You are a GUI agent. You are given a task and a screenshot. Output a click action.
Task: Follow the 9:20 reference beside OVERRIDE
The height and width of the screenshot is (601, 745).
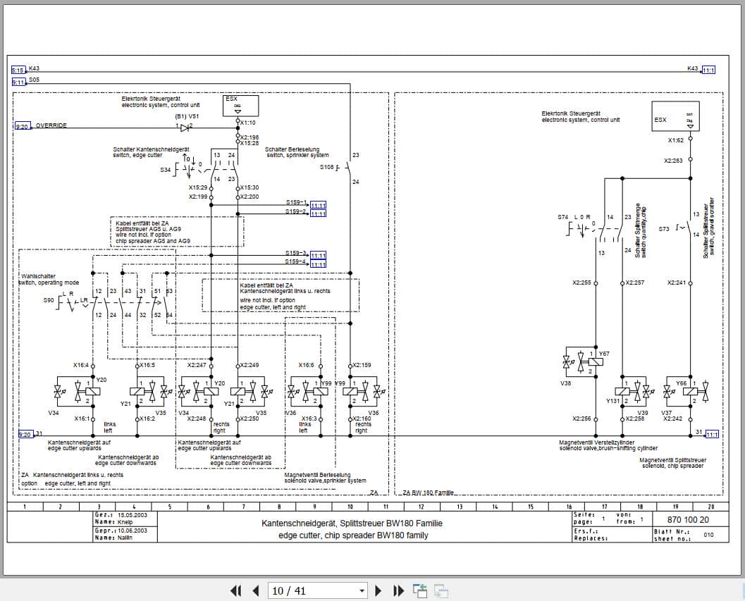[22, 126]
